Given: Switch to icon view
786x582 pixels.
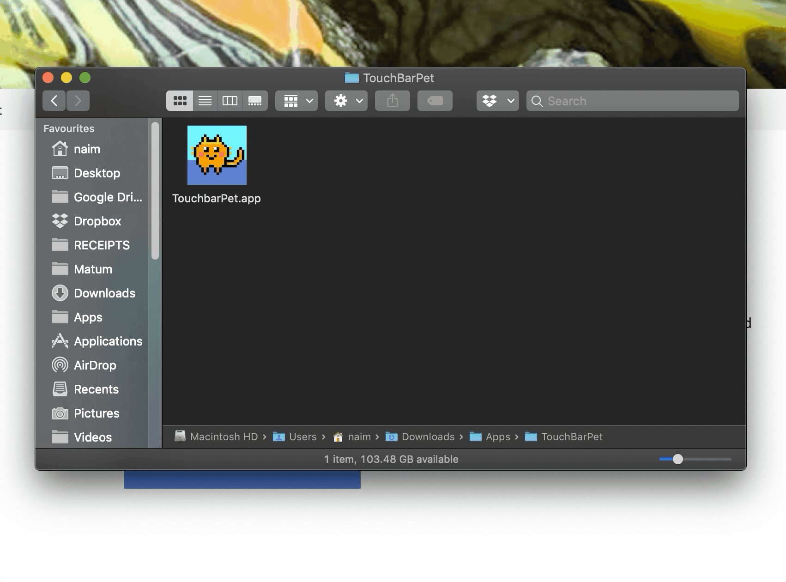Looking at the screenshot, I should click(x=180, y=101).
